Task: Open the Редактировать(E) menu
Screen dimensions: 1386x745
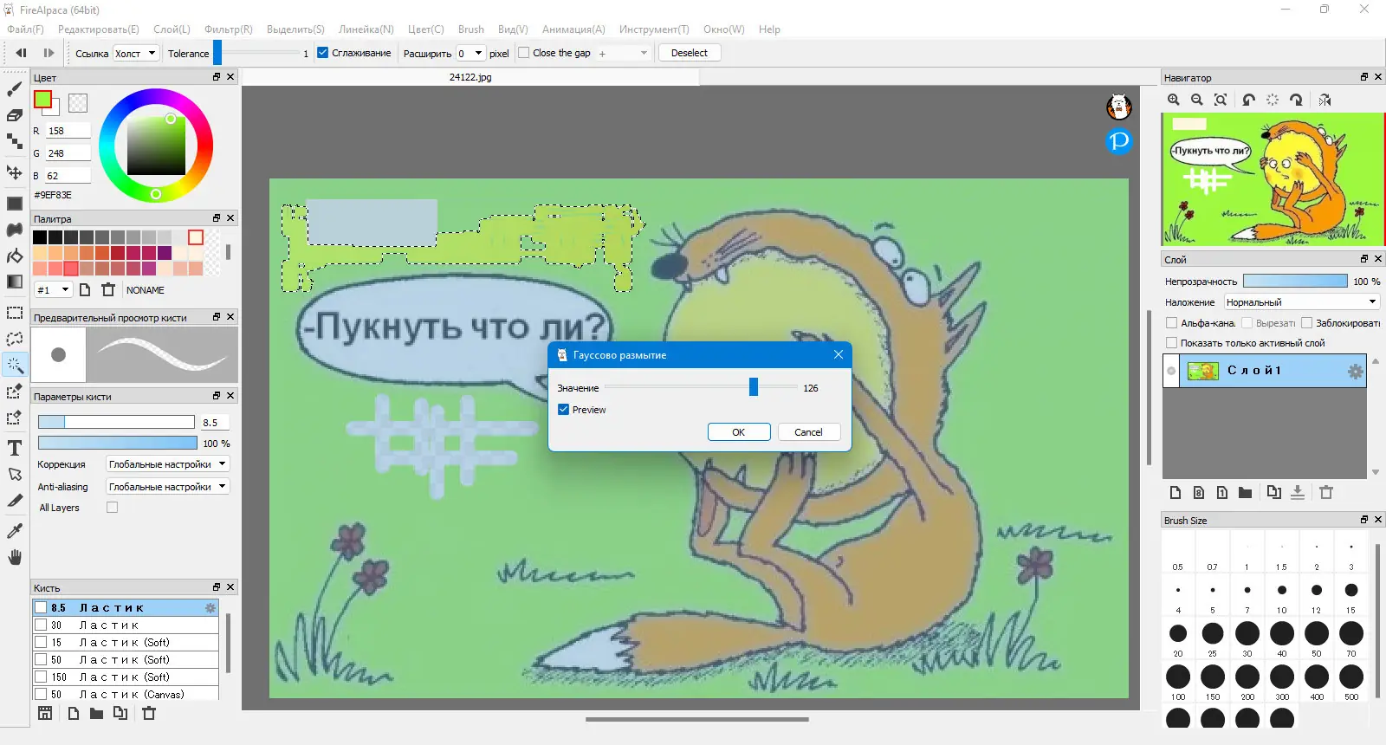Action: 98,29
